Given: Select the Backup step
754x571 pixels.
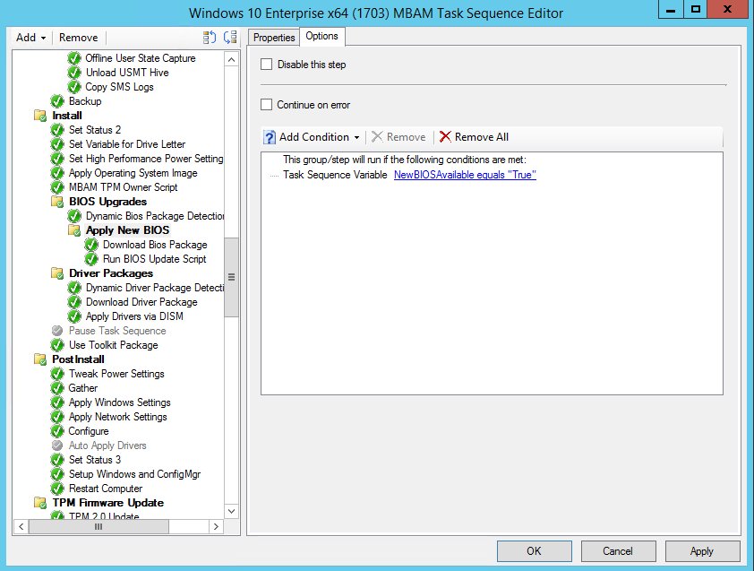Looking at the screenshot, I should point(85,101).
